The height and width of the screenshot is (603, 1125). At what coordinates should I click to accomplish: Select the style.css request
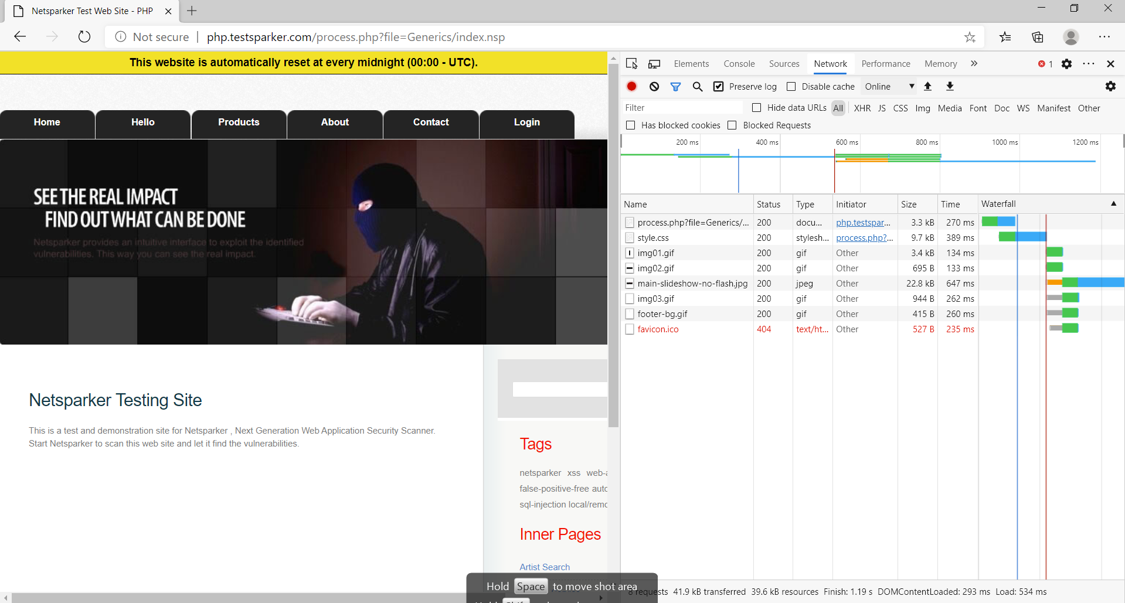click(872, 238)
